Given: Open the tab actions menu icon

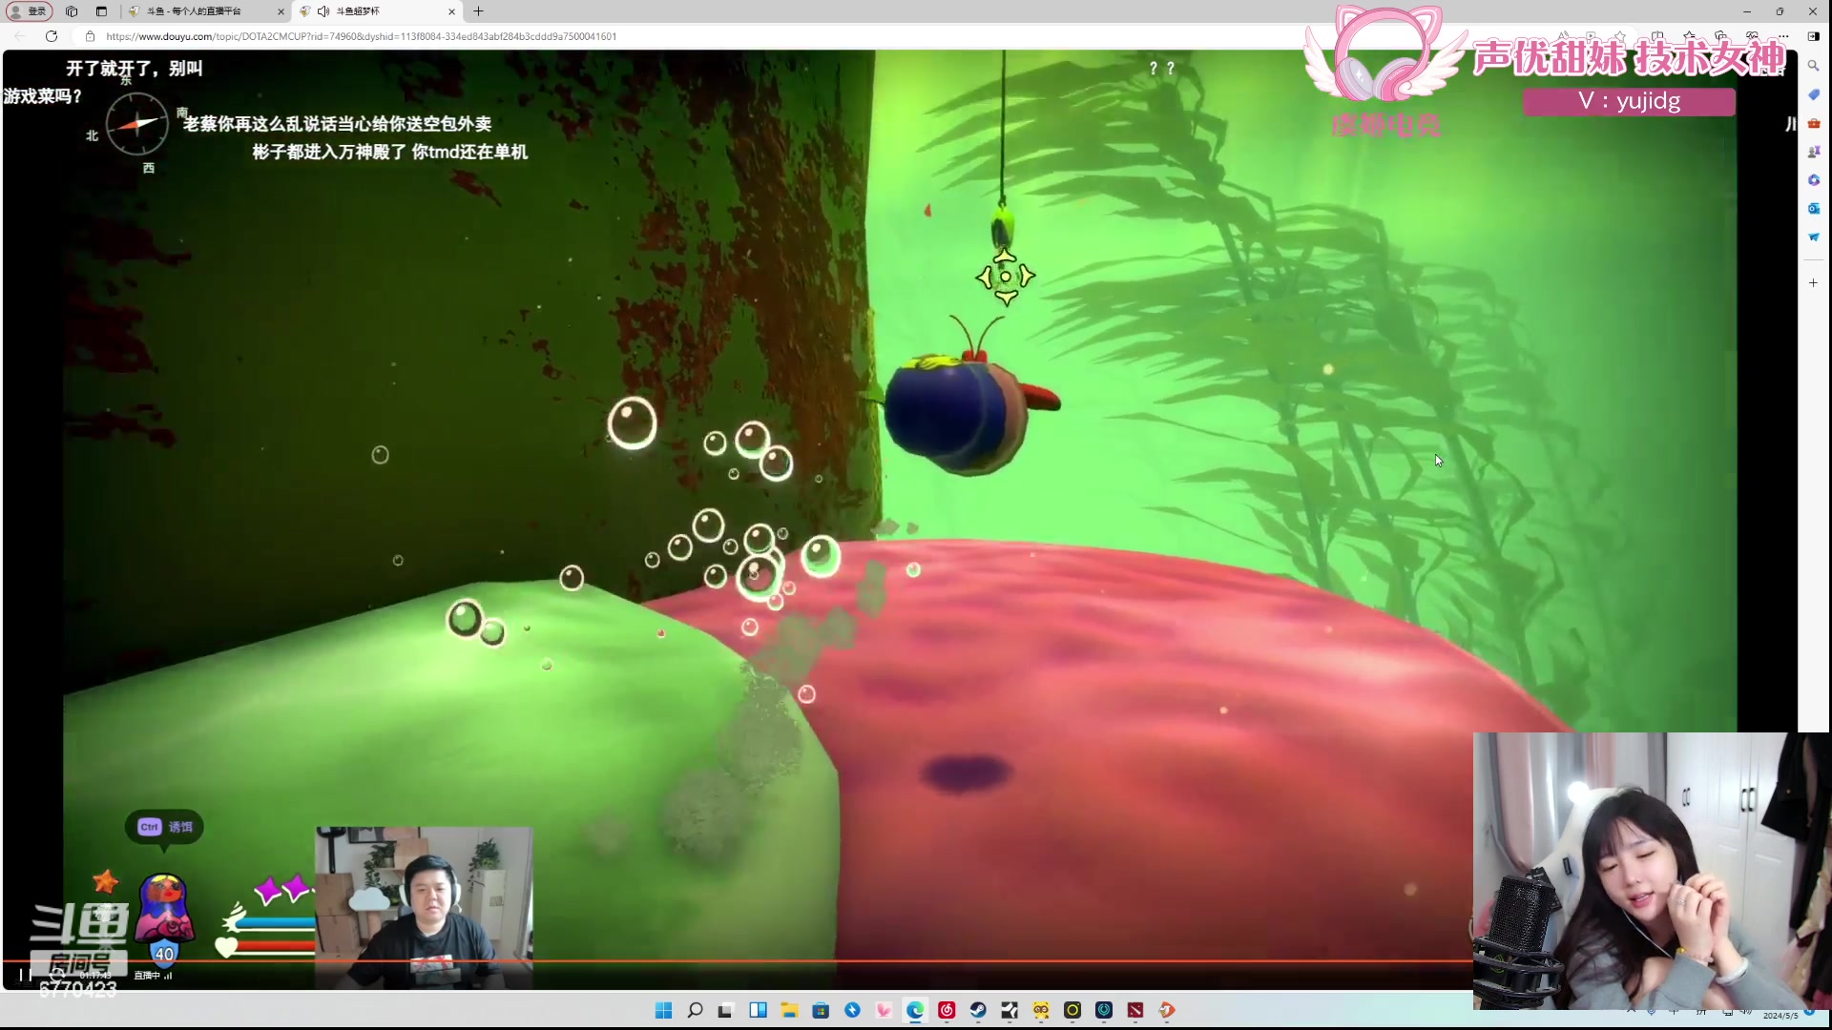Looking at the screenshot, I should coord(101,11).
